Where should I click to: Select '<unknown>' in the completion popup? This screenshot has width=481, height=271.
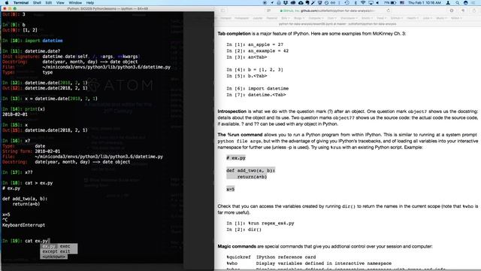pyautogui.click(x=53, y=257)
